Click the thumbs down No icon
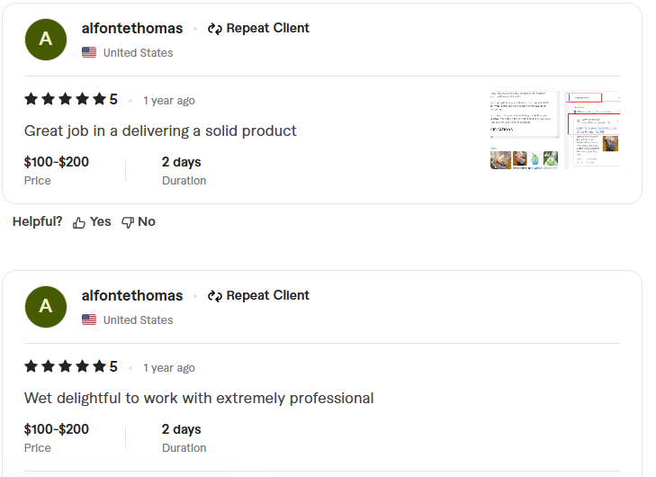 point(128,222)
